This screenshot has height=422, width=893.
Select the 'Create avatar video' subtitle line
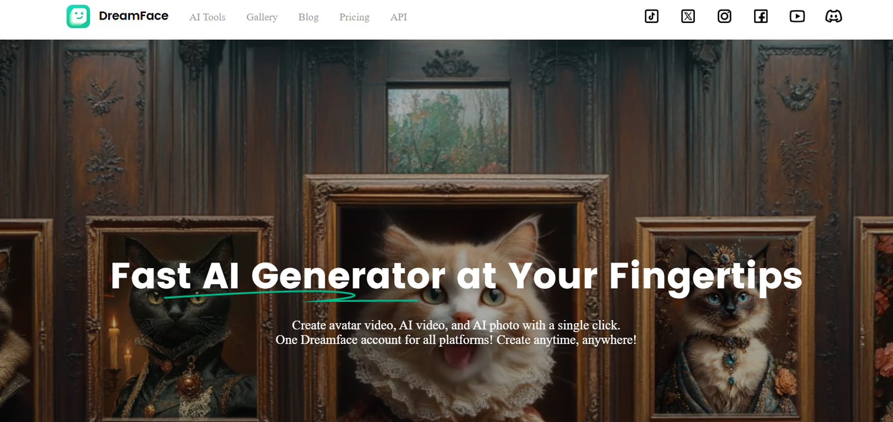pos(456,325)
